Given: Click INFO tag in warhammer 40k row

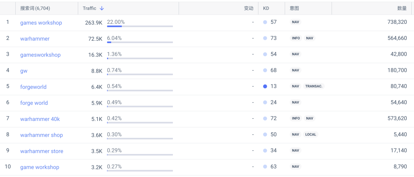Looking at the screenshot, I should click(x=296, y=119).
